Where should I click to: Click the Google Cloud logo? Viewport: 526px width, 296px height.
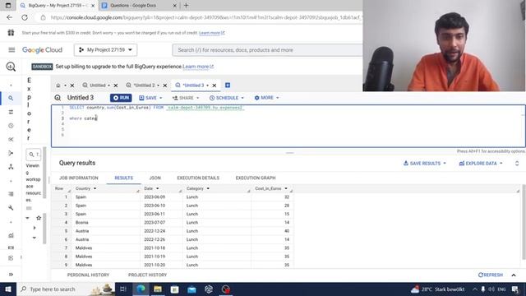[42, 50]
